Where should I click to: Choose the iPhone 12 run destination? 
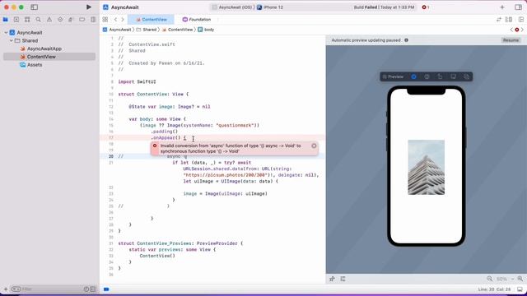[270, 7]
